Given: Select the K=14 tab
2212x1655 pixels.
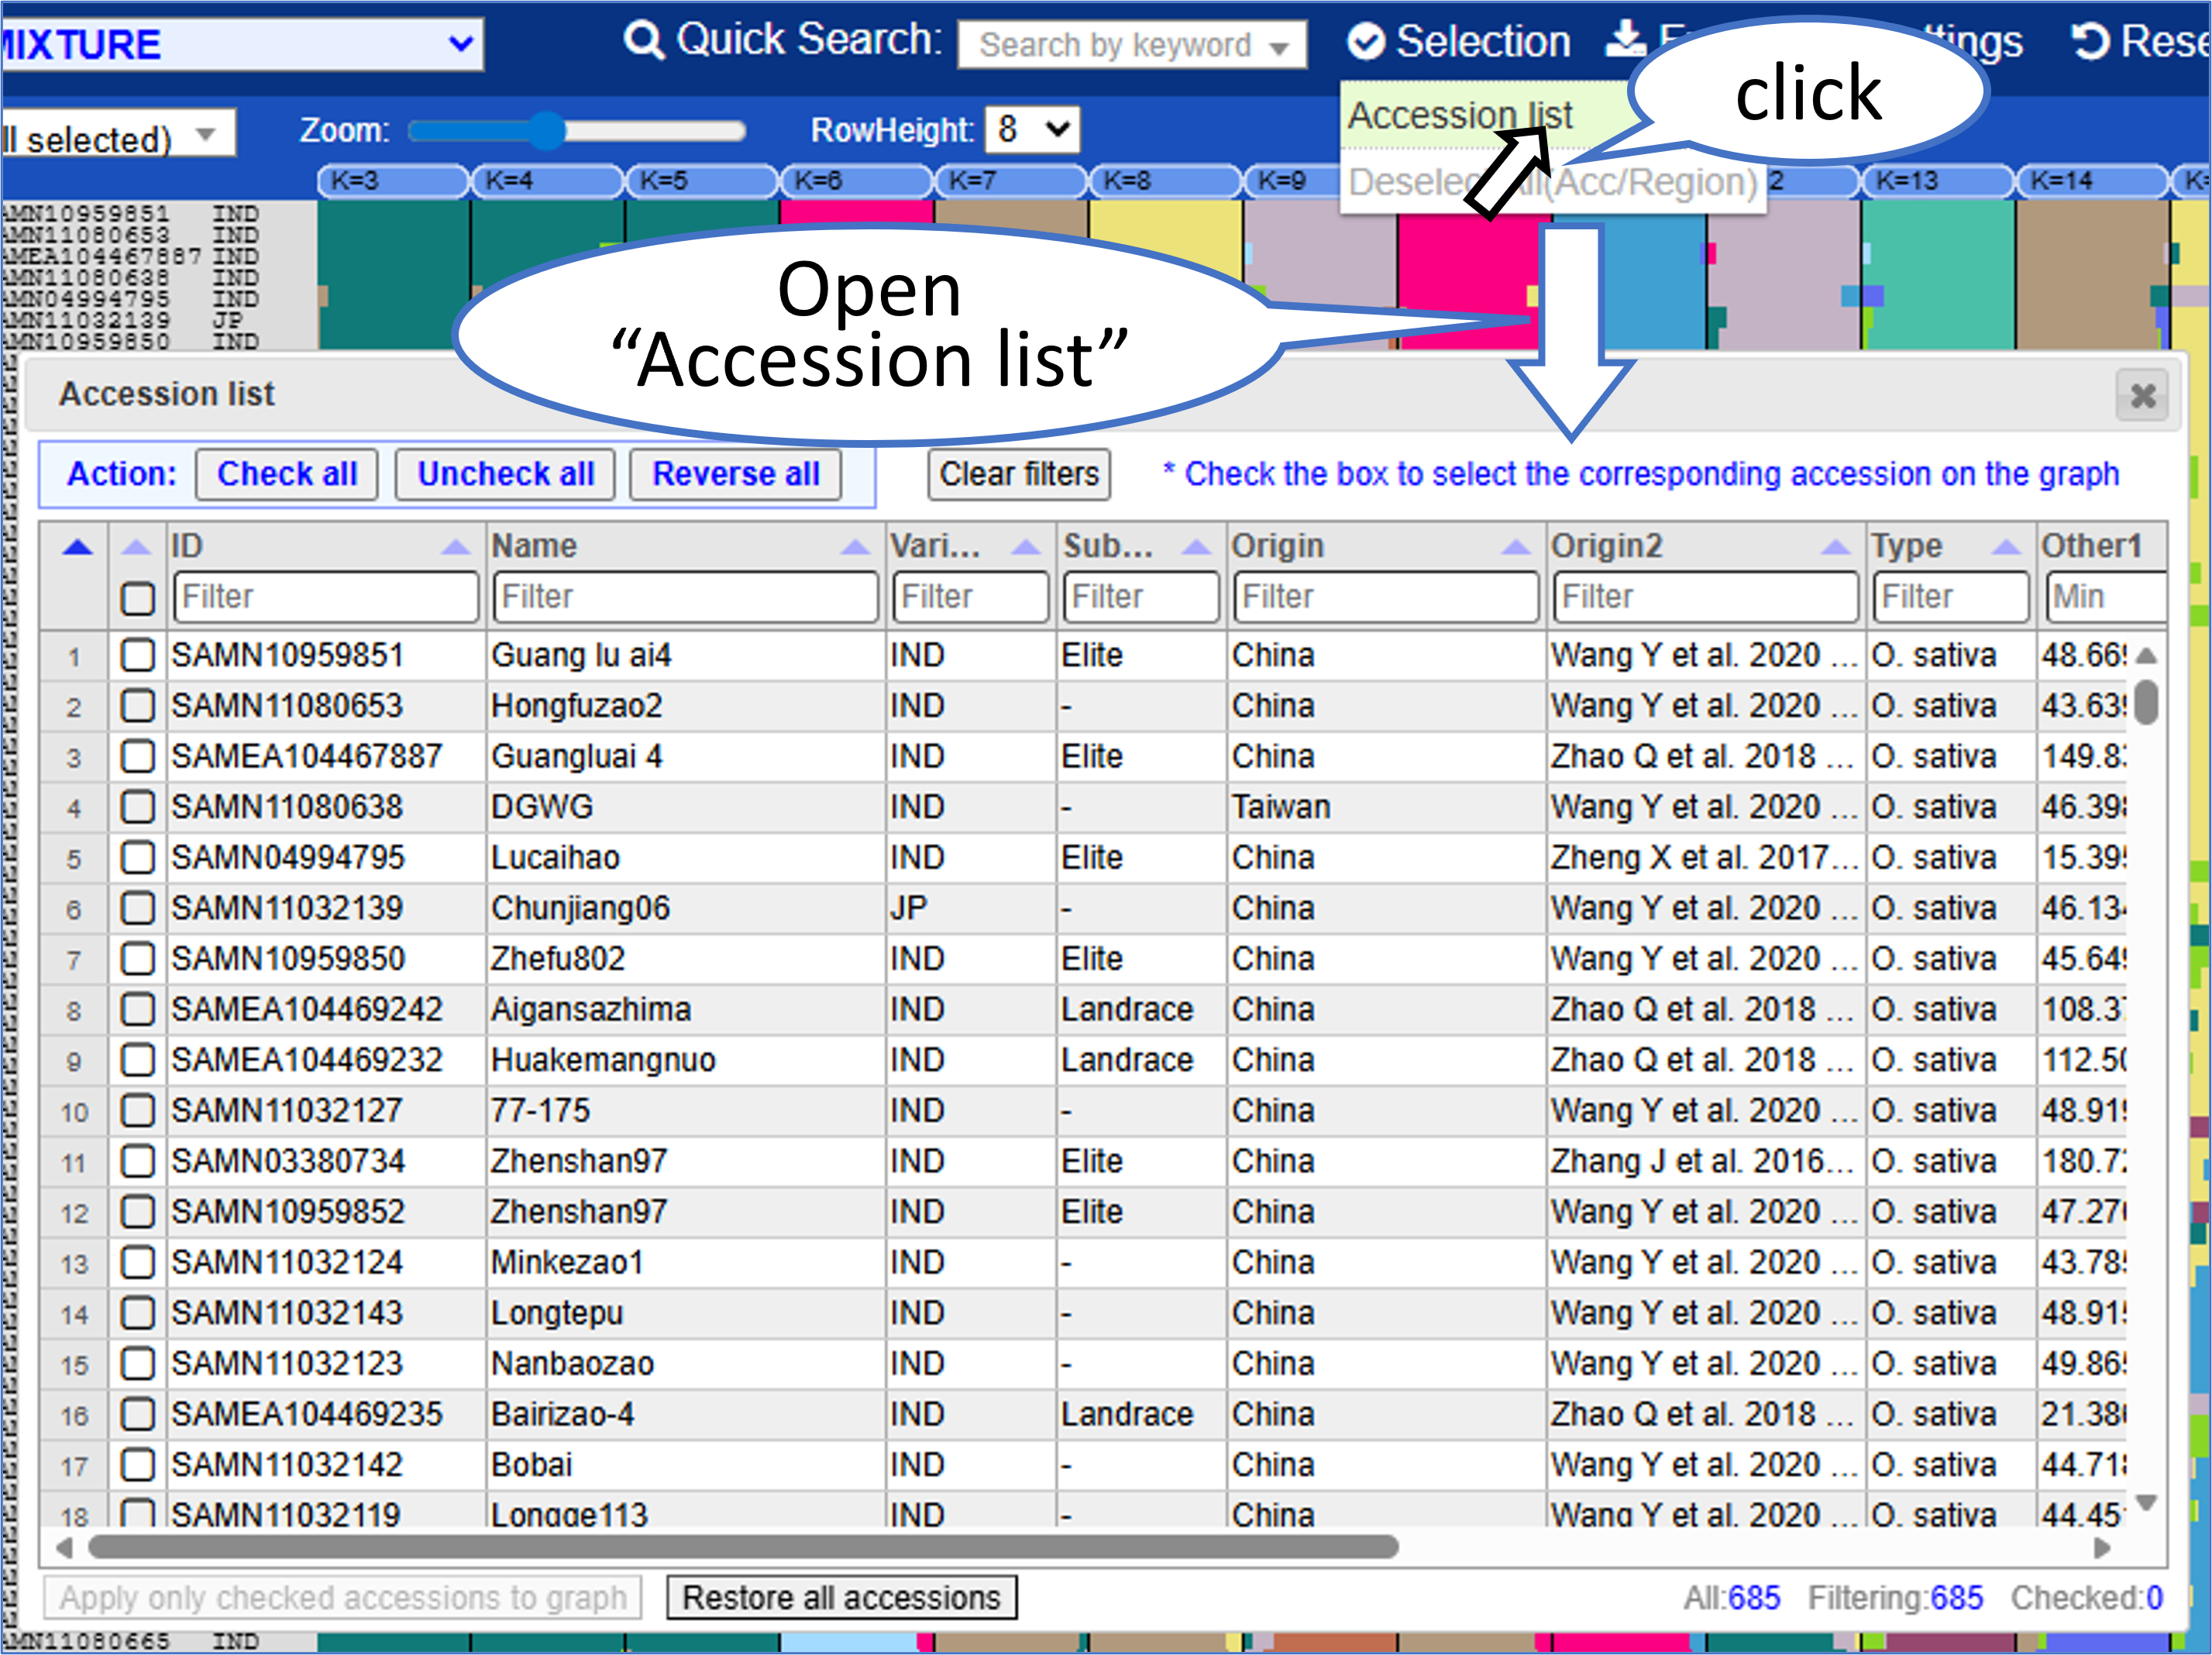Looking at the screenshot, I should tap(2092, 181).
